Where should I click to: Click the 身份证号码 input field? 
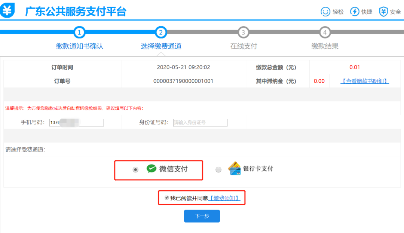click(200, 122)
